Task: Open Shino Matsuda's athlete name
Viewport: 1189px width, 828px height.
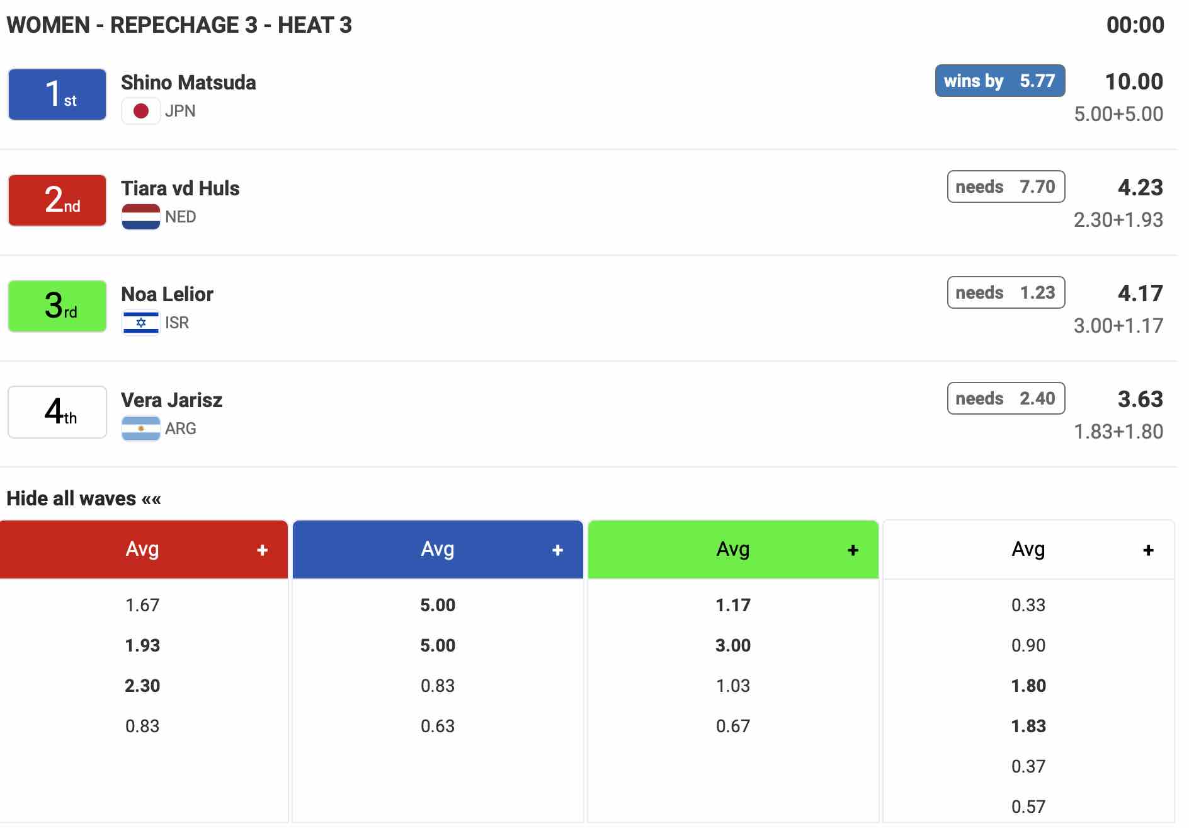Action: (x=188, y=83)
